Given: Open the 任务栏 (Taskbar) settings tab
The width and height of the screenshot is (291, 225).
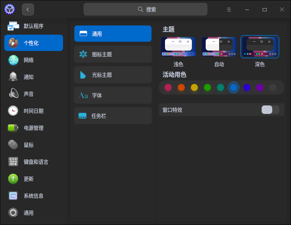Looking at the screenshot, I should (x=113, y=116).
